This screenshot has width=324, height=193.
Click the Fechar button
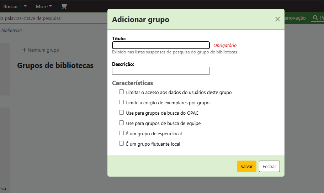point(269,166)
